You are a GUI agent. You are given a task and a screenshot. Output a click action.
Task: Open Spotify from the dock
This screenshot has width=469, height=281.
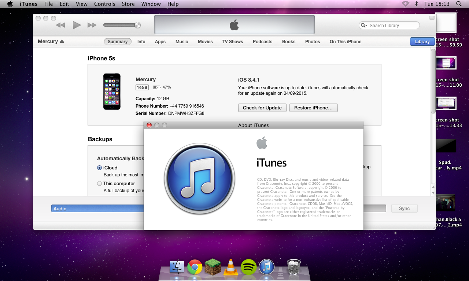(x=249, y=267)
